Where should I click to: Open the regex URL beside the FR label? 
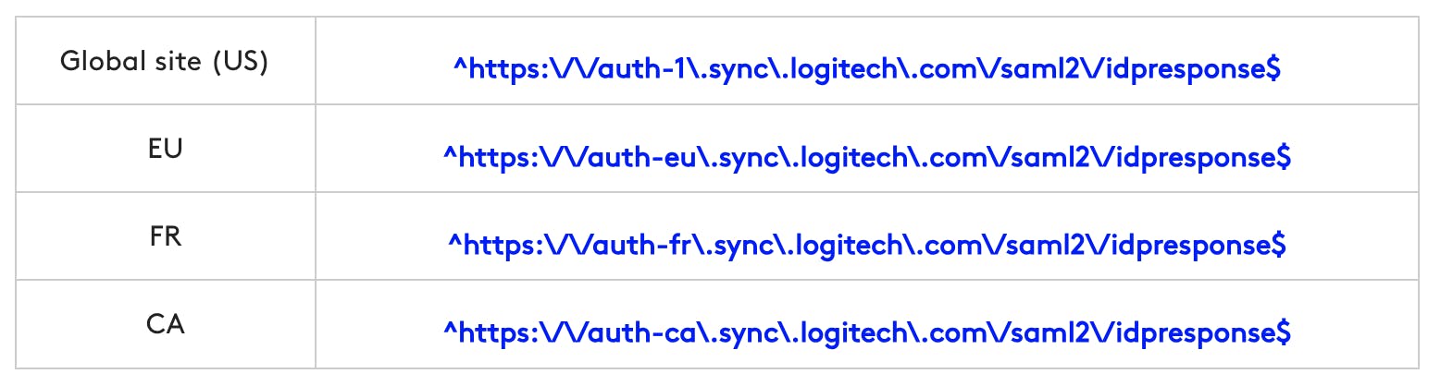click(x=866, y=245)
